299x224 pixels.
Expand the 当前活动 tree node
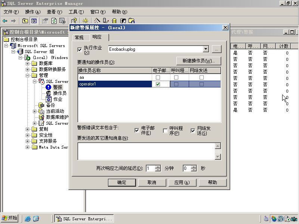[x=34, y=111]
